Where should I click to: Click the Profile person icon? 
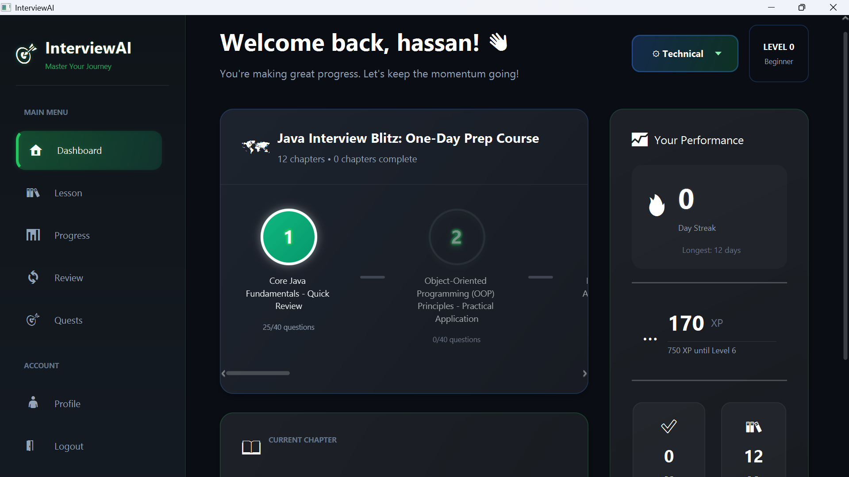[x=33, y=402]
